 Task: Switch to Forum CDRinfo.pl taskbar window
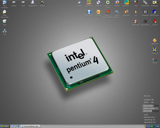point(31,126)
